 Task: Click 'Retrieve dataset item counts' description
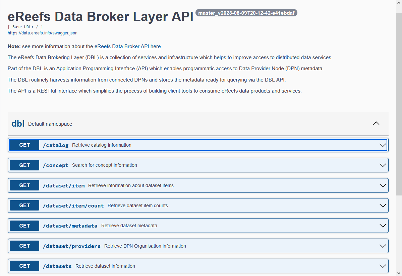138,206
